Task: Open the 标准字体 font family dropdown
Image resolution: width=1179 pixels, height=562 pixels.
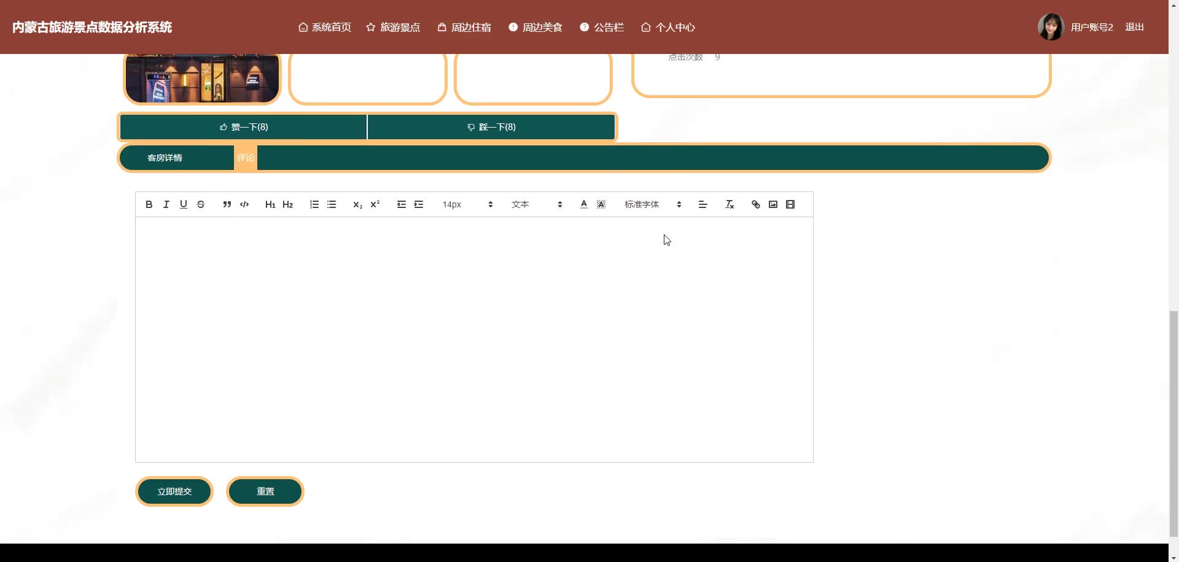Action: coord(653,204)
